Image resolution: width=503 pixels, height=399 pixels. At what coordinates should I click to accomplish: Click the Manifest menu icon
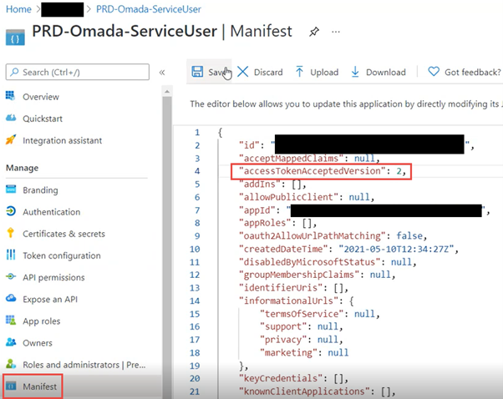point(11,386)
